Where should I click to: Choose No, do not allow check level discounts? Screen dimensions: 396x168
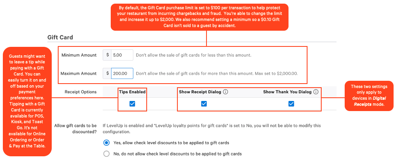107,153
